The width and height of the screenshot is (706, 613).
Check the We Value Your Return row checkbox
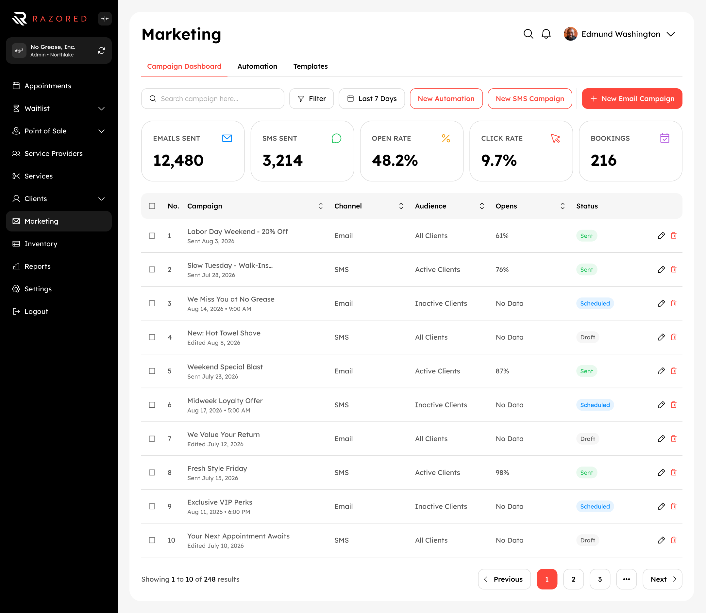[x=152, y=439]
